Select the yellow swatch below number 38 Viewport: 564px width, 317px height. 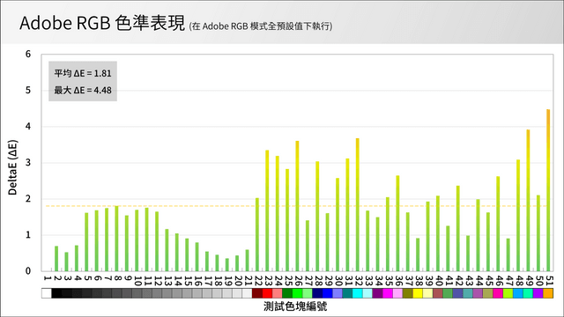[x=418, y=293]
